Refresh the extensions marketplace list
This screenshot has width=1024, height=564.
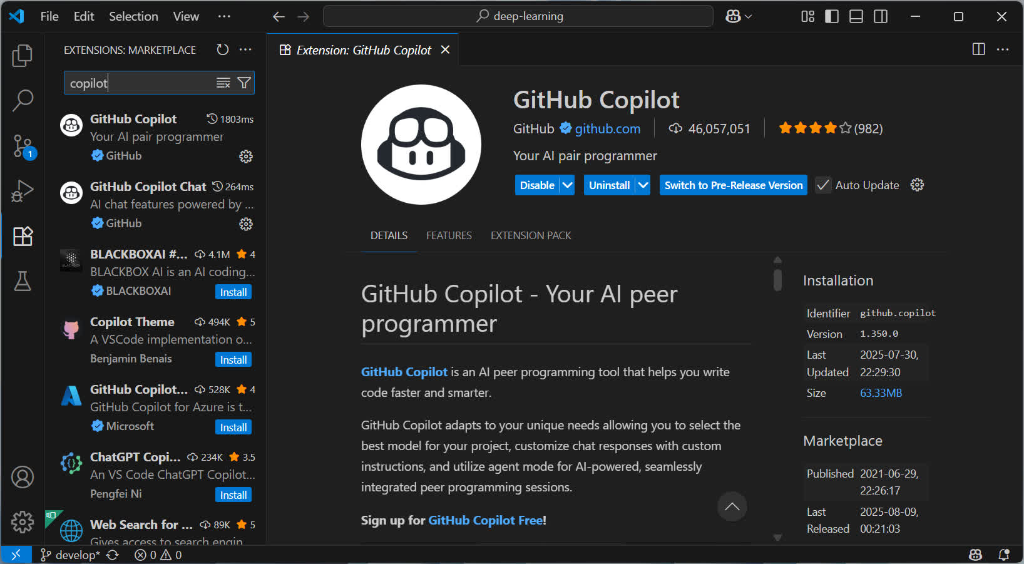point(223,49)
